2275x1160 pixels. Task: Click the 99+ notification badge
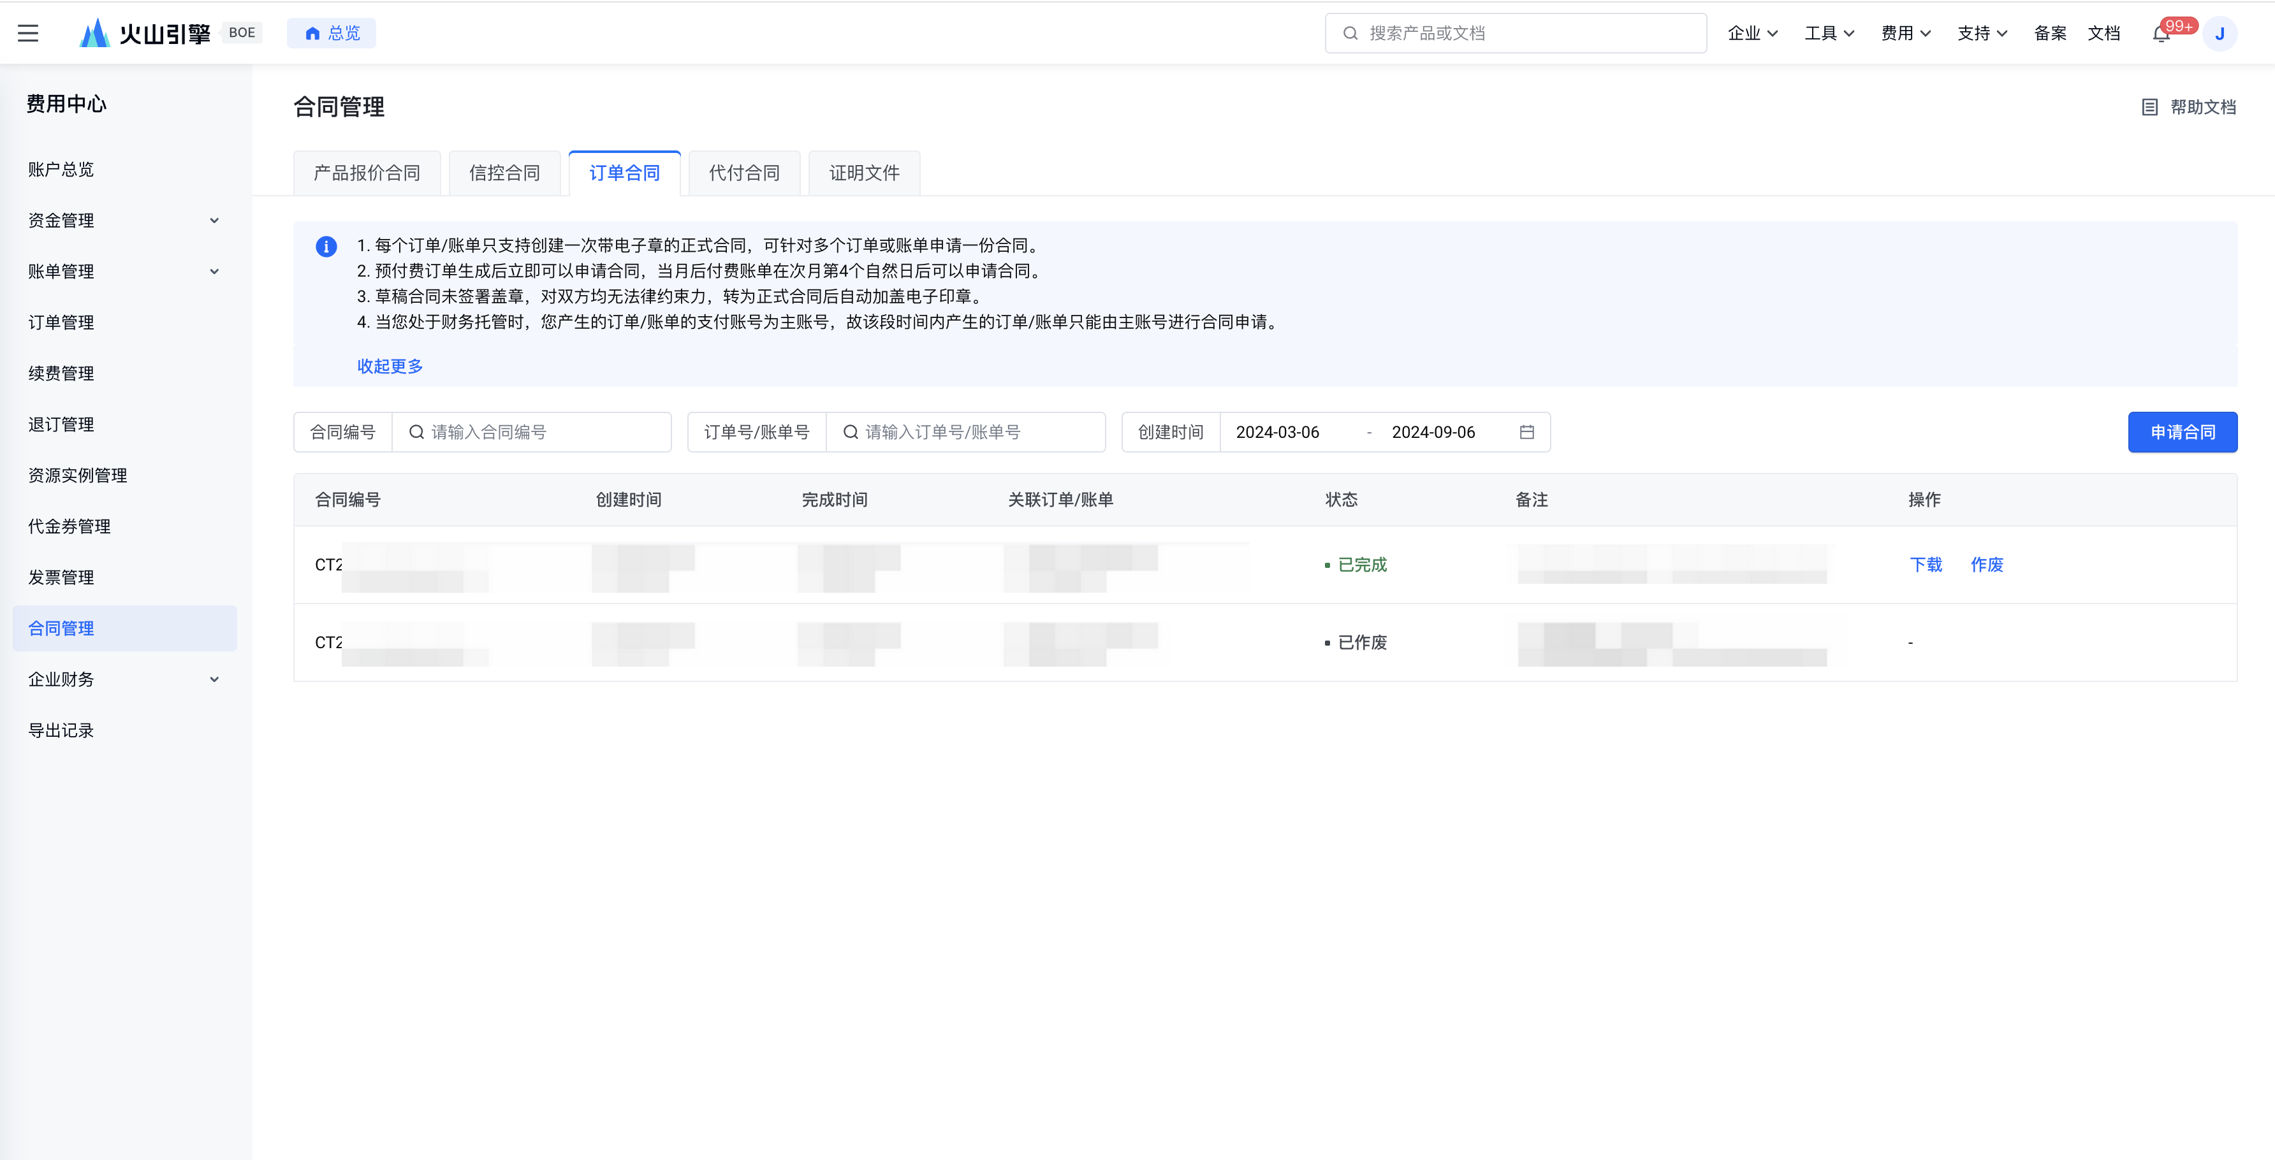point(2179,25)
